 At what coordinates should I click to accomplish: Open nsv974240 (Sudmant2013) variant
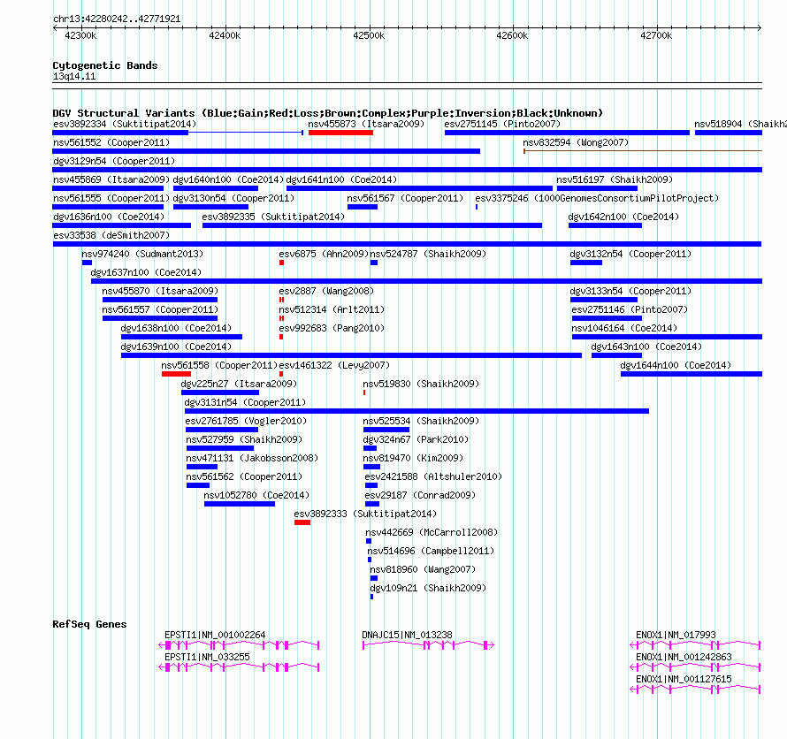pyautogui.click(x=87, y=263)
